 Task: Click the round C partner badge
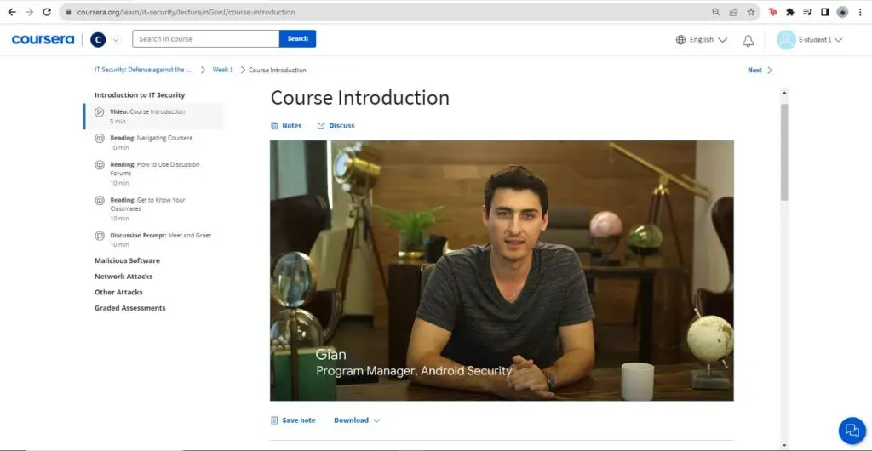coord(98,39)
